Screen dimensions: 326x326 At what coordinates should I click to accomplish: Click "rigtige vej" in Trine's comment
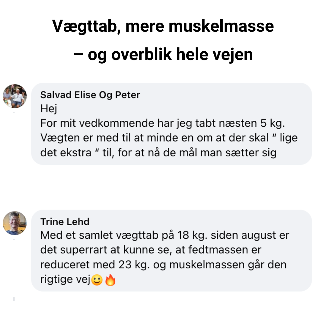[x=66, y=280]
